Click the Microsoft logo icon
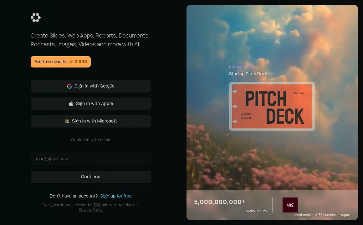The height and width of the screenshot is (225, 363). [67, 121]
